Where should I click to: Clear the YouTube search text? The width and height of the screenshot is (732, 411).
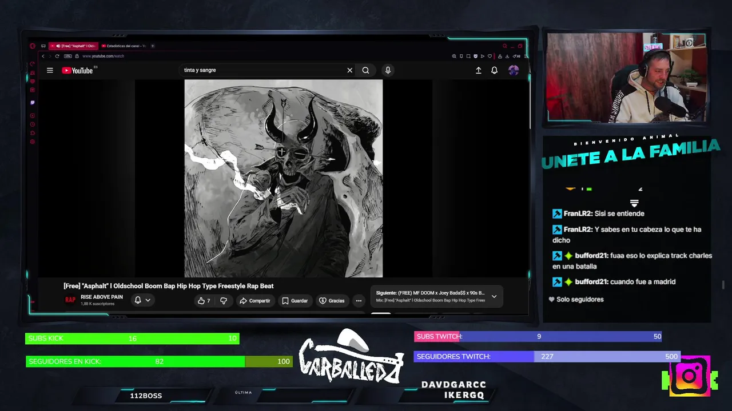tap(349, 70)
